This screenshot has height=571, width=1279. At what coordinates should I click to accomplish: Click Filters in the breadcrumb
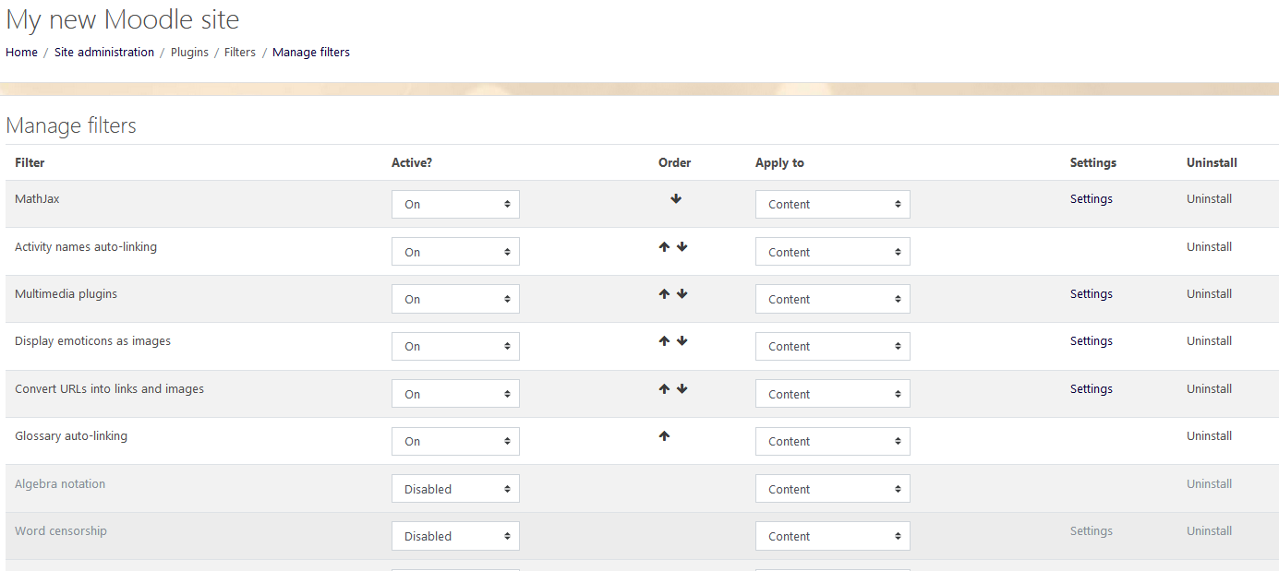pos(240,53)
